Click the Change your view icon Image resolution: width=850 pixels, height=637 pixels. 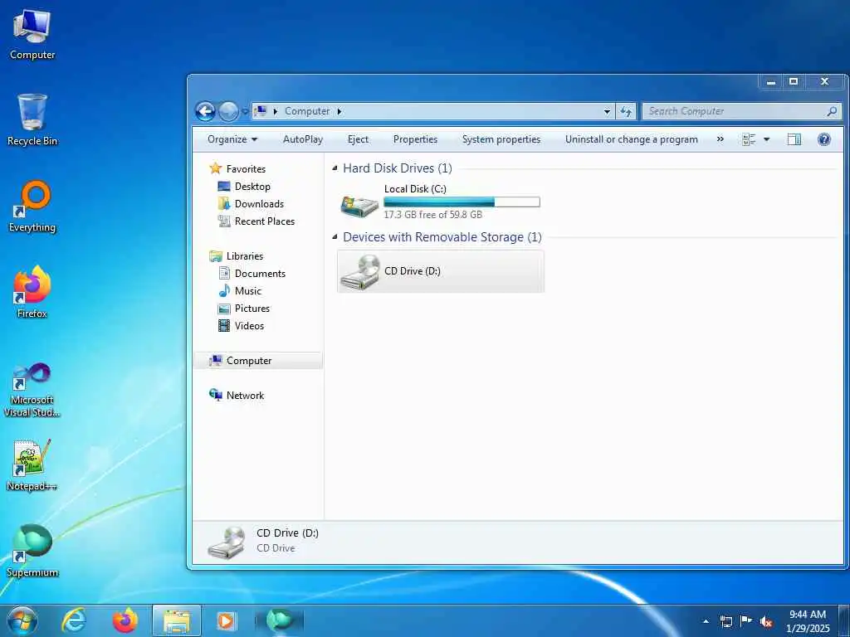[749, 139]
